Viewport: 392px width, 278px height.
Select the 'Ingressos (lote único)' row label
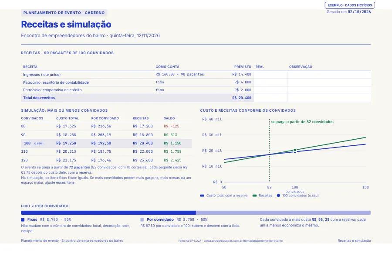click(x=42, y=75)
